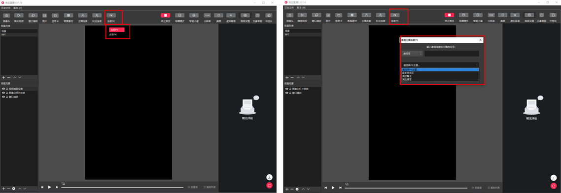Toggle lock of 图像幻灯片放映 in left window
Image resolution: width=561 pixels, height=193 pixels.
pyautogui.click(x=7, y=93)
